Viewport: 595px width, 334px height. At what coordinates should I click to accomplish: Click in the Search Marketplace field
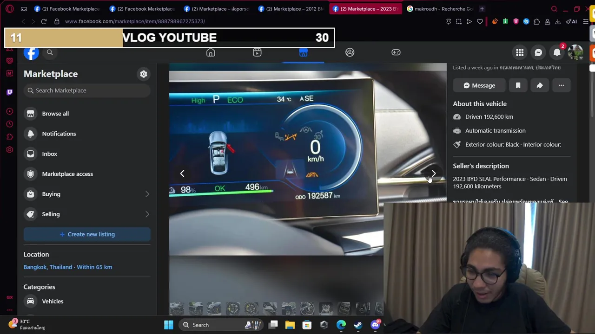[87, 90]
